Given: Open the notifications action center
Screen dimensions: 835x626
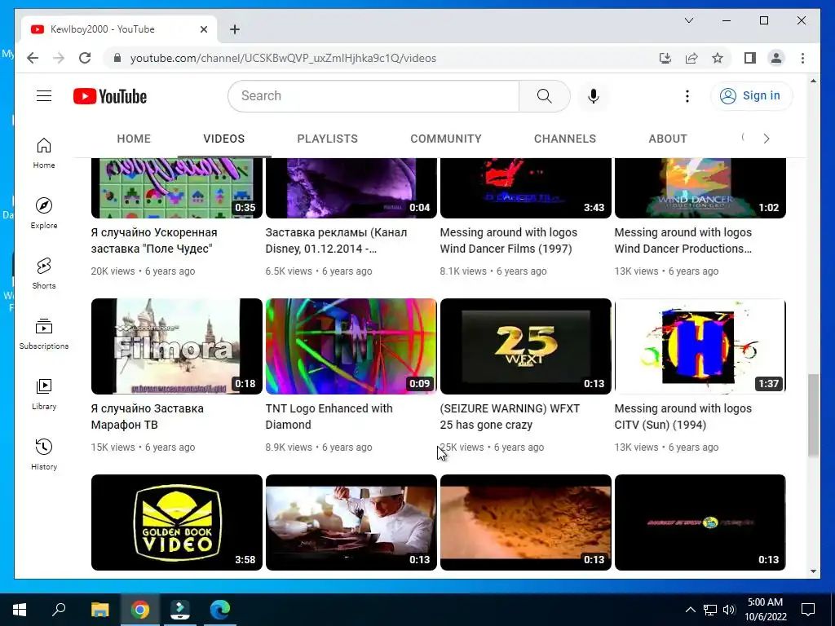Looking at the screenshot, I should pyautogui.click(x=808, y=610).
